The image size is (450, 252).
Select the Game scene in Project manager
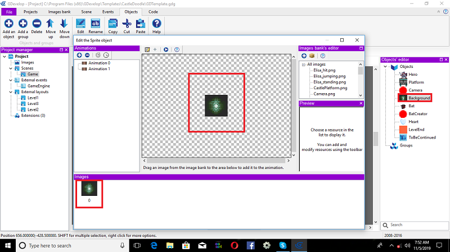(33, 74)
